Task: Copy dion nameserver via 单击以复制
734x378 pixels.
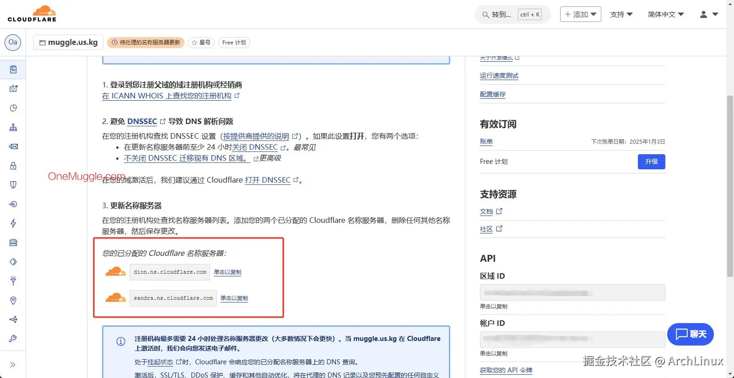Action: pyautogui.click(x=227, y=272)
